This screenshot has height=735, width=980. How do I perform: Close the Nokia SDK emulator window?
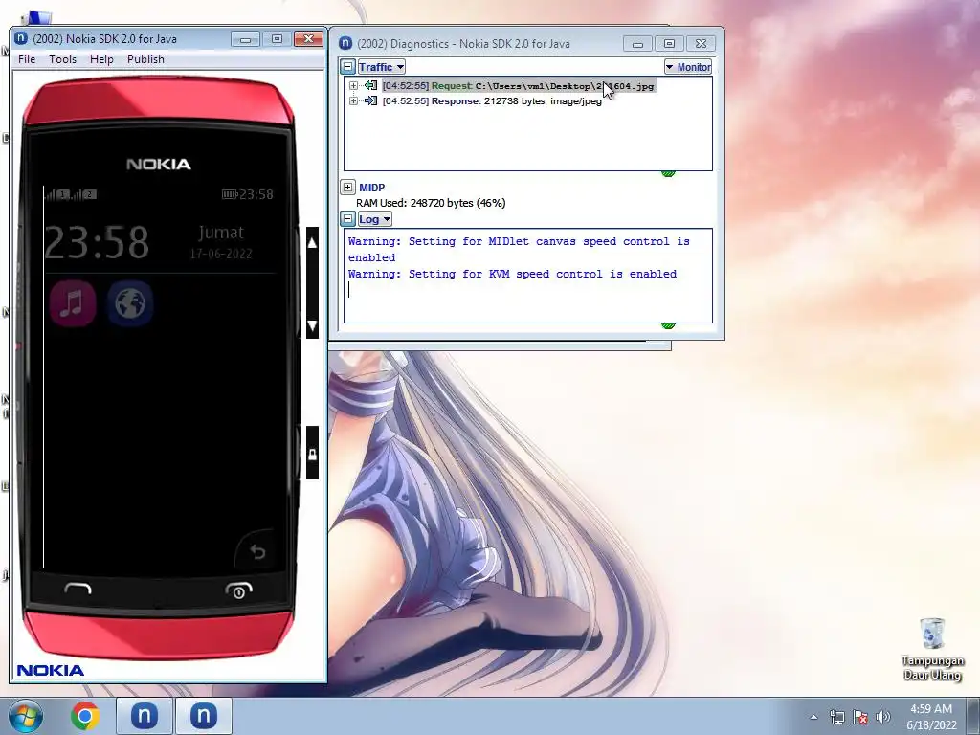tap(308, 38)
